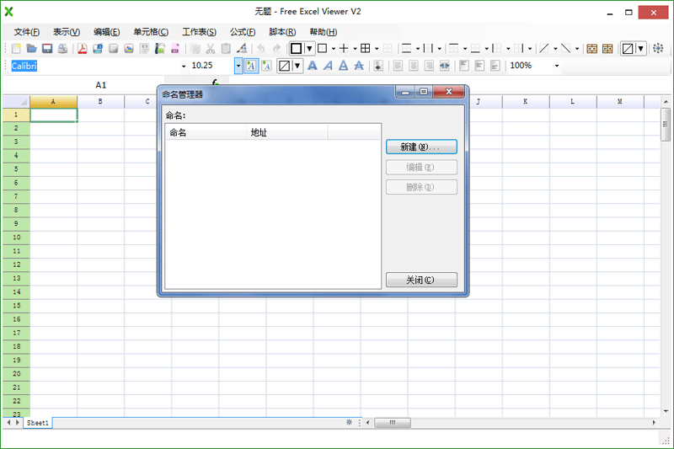Apply italic font style
The width and height of the screenshot is (674, 449).
tap(328, 66)
